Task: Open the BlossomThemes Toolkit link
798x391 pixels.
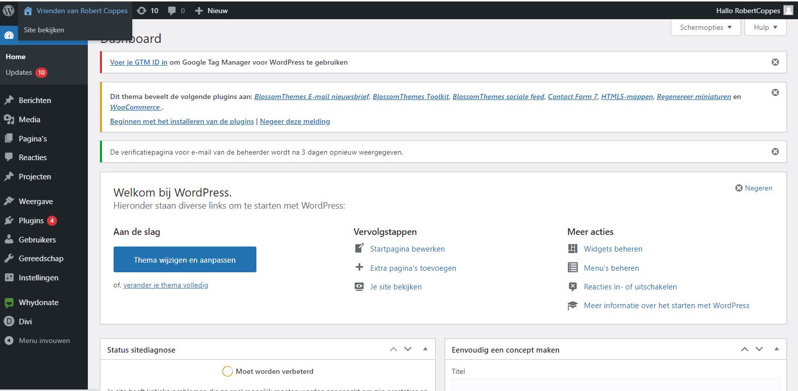Action: [411, 96]
